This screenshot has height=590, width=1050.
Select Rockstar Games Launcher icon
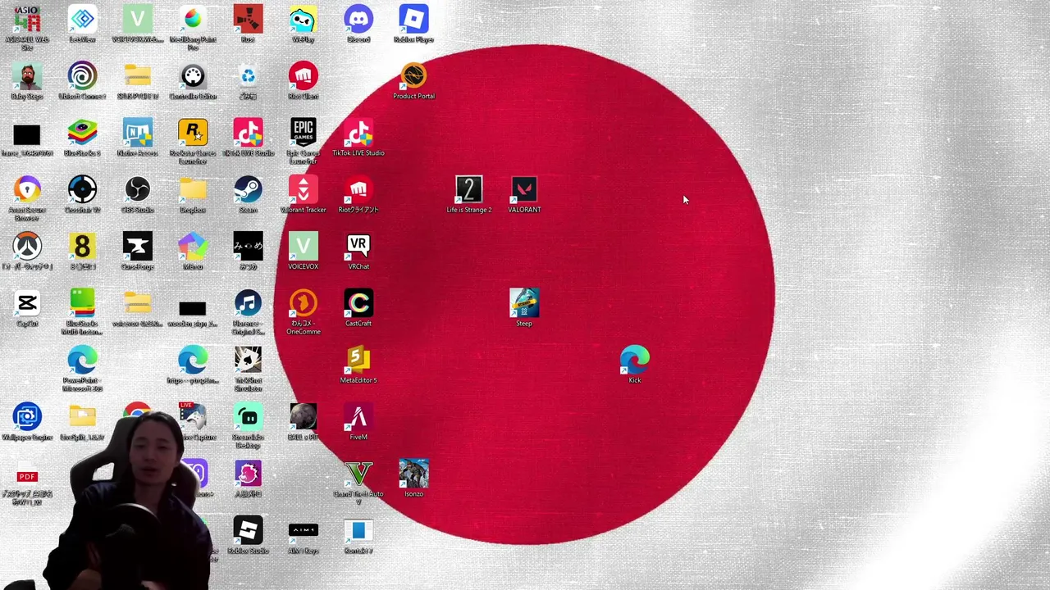193,133
